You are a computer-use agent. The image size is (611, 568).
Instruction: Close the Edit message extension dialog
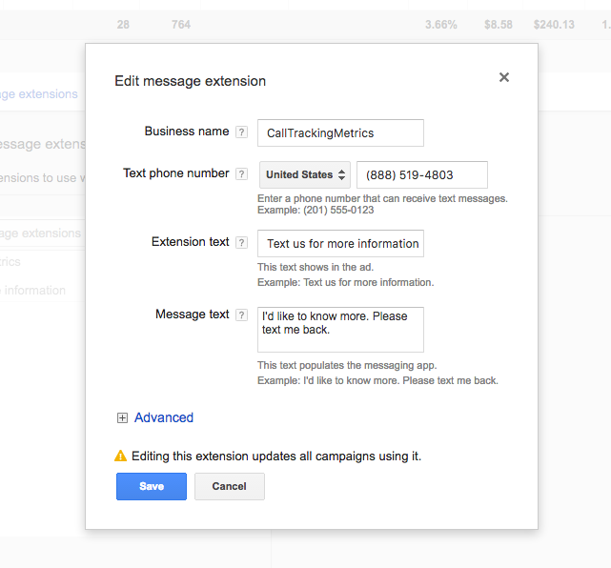click(x=504, y=77)
